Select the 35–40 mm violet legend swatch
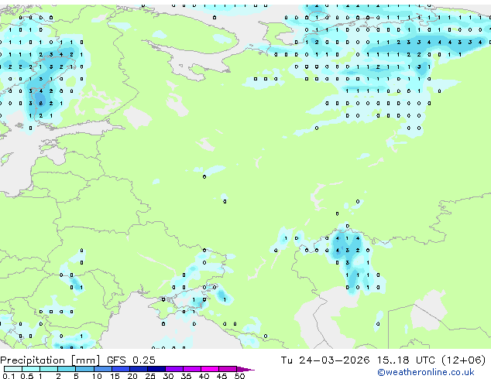Image resolution: width=491 pixels, height=379 pixels. tap(191, 369)
